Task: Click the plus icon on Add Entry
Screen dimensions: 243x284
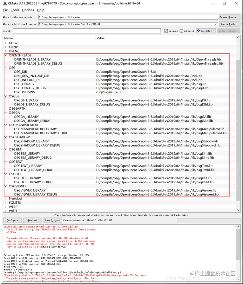Action: click(x=199, y=31)
